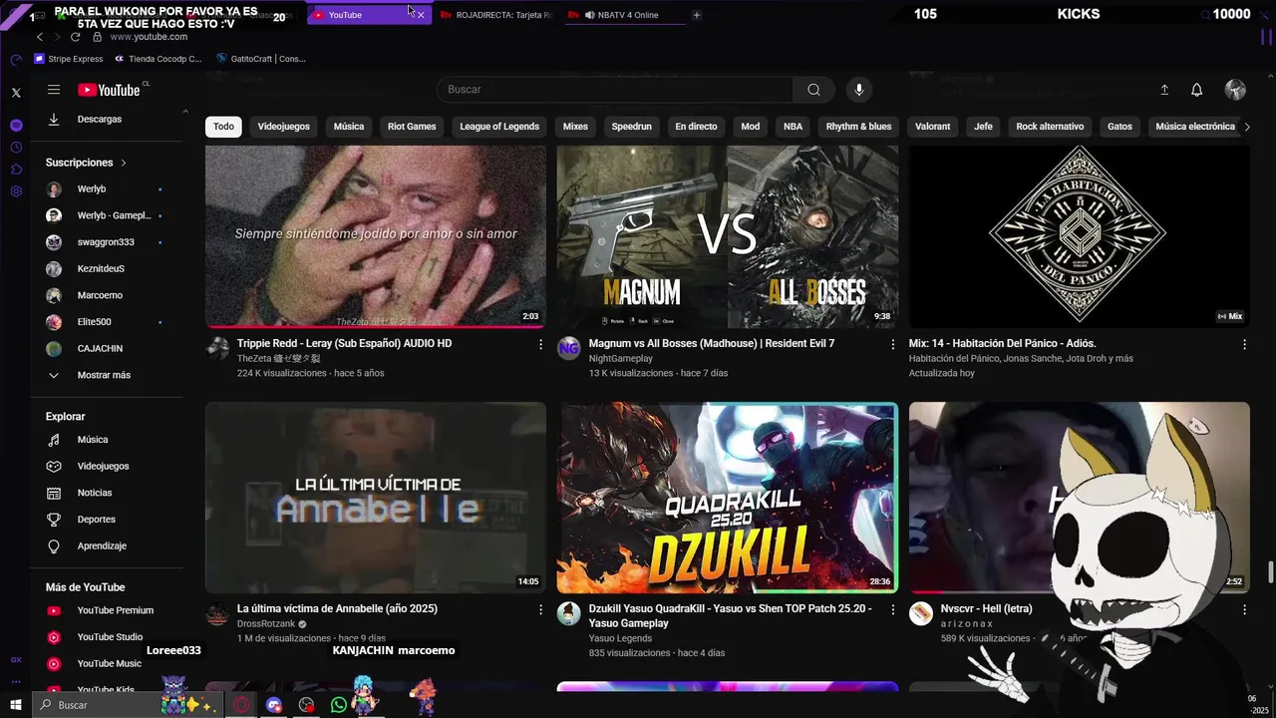Select the League of Legends chip
This screenshot has width=1276, height=718.
tap(499, 127)
